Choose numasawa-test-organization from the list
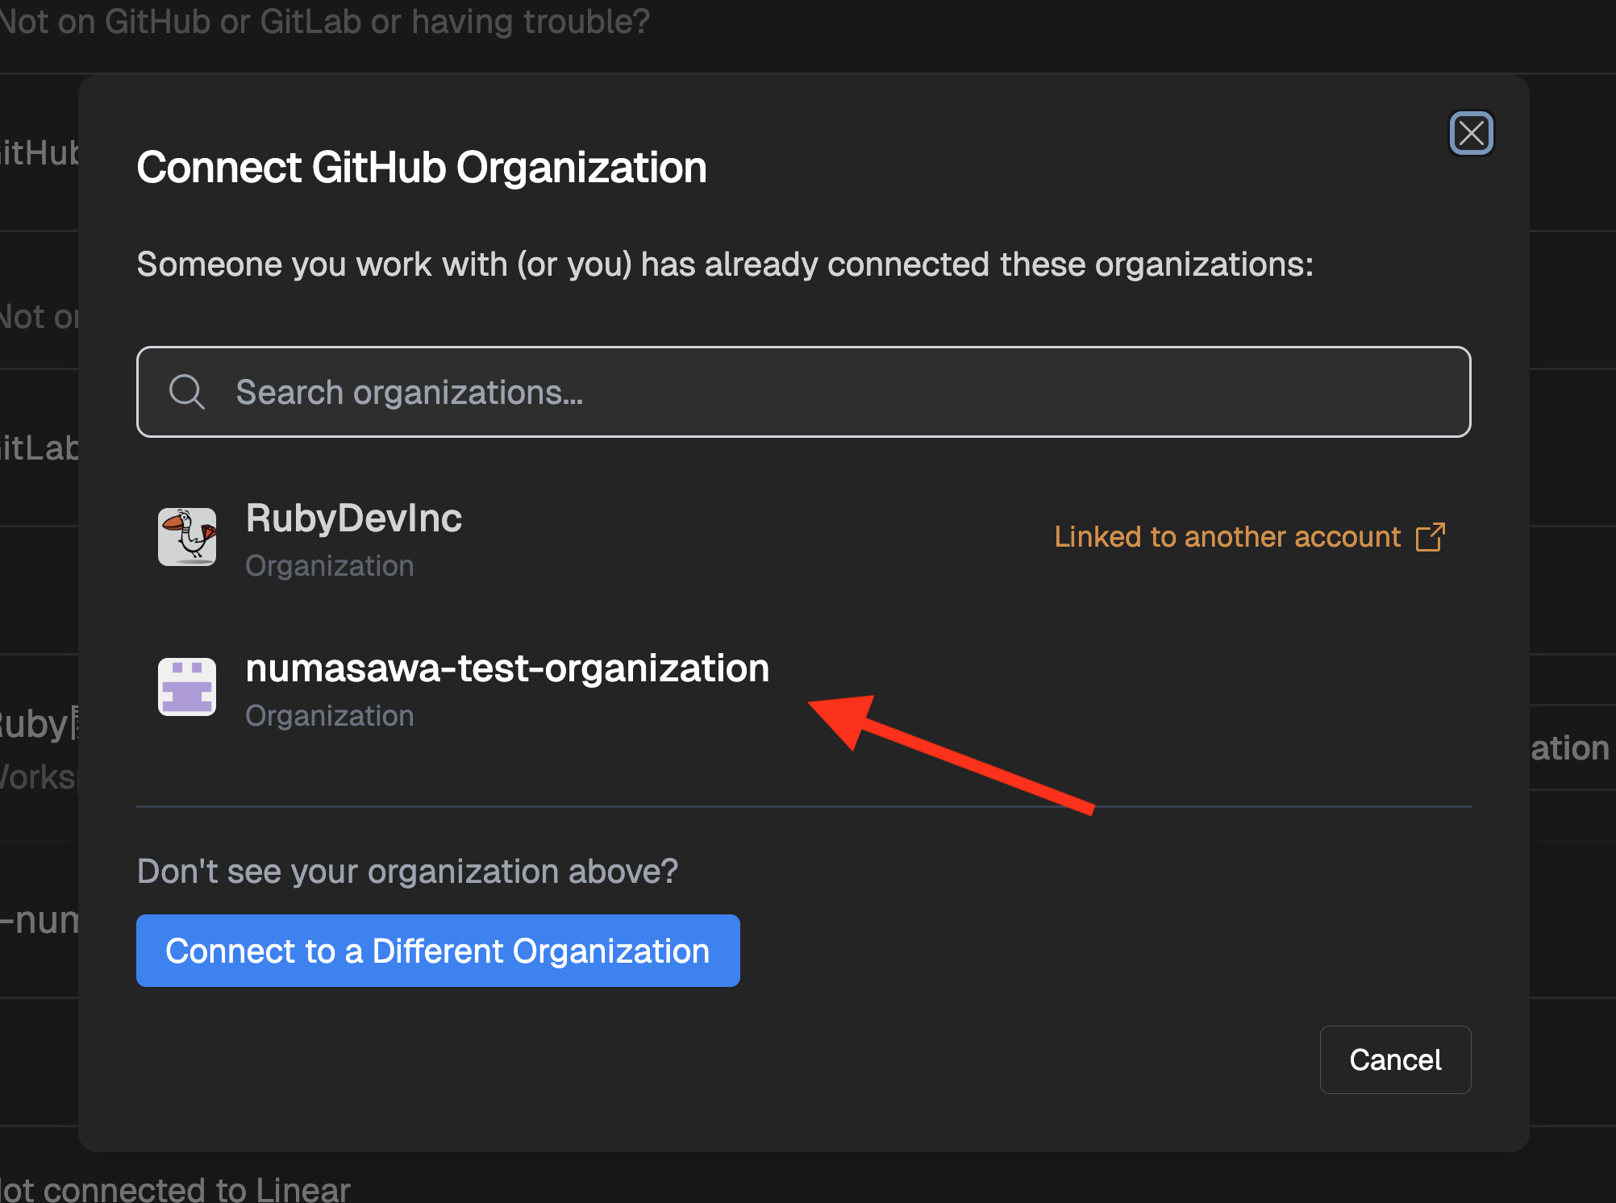 tap(507, 668)
